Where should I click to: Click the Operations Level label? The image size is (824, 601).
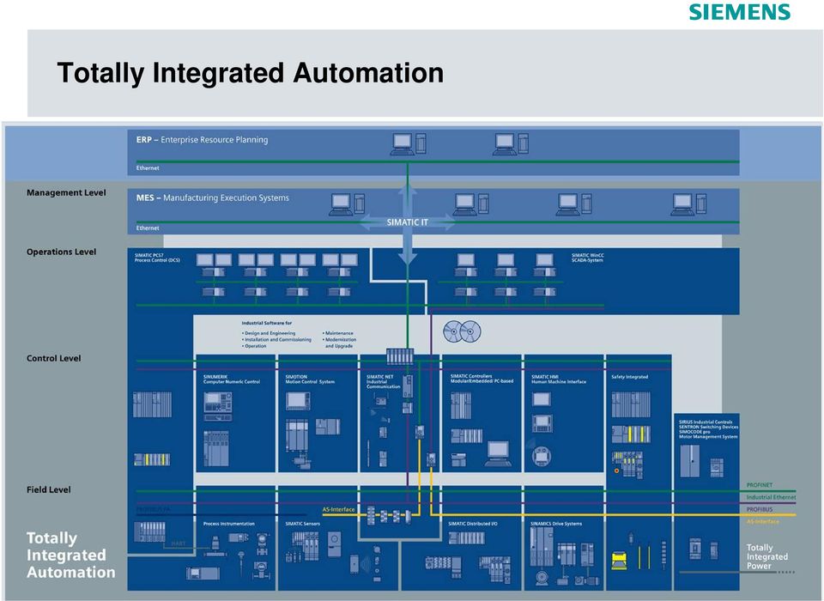coord(62,252)
